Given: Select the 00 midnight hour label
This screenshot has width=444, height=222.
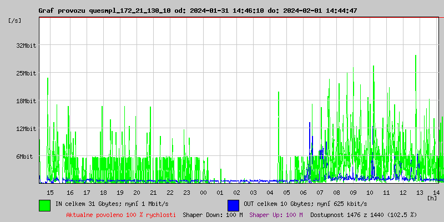Looking at the screenshot, I should point(203,193).
